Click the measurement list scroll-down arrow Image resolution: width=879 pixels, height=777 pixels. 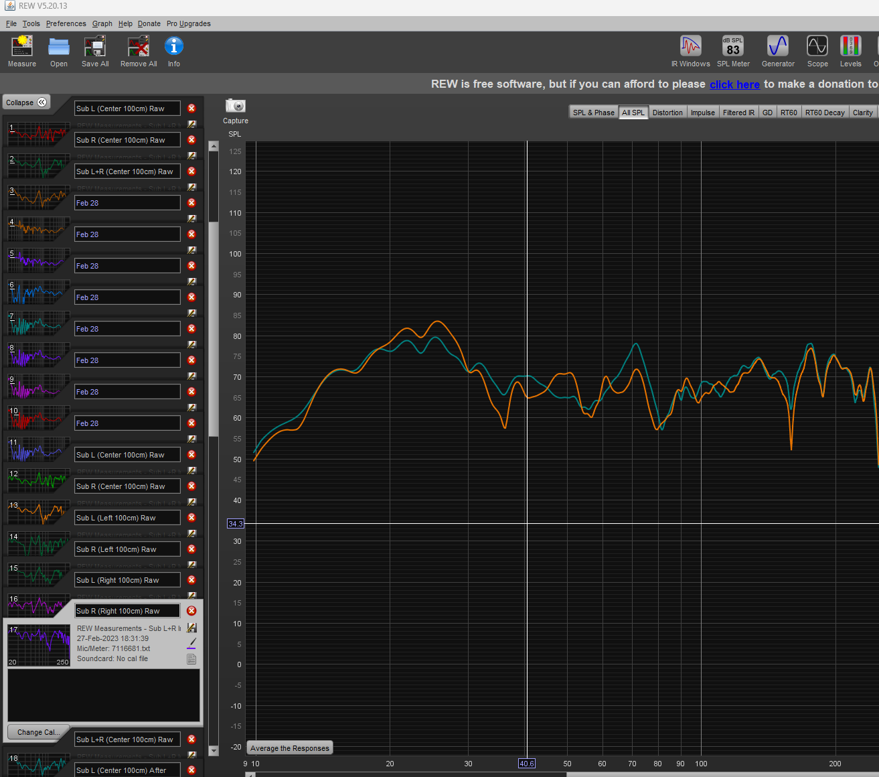click(x=214, y=751)
